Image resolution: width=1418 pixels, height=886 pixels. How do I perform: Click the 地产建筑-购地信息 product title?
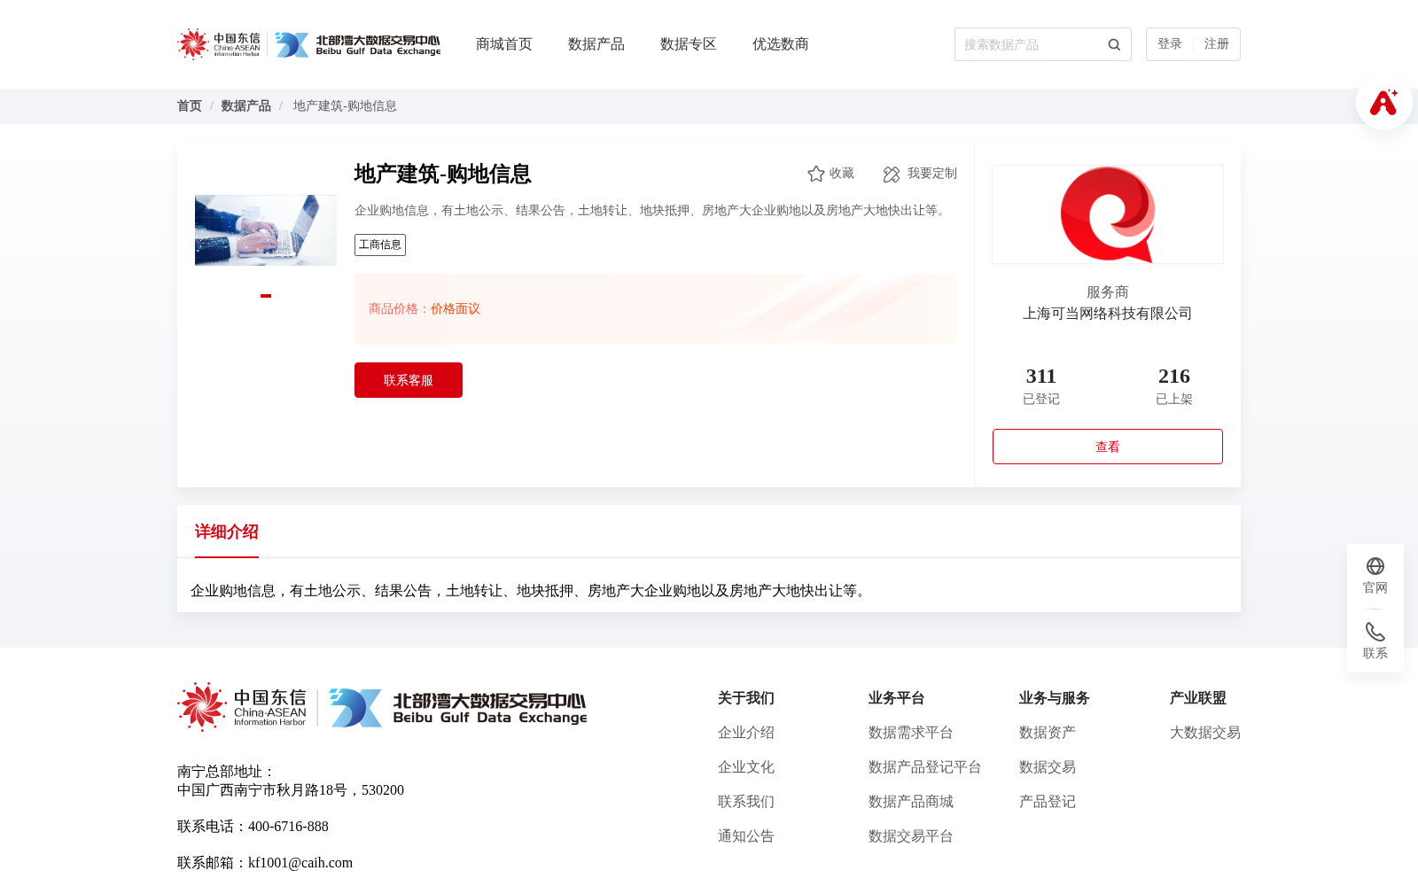[x=443, y=175]
